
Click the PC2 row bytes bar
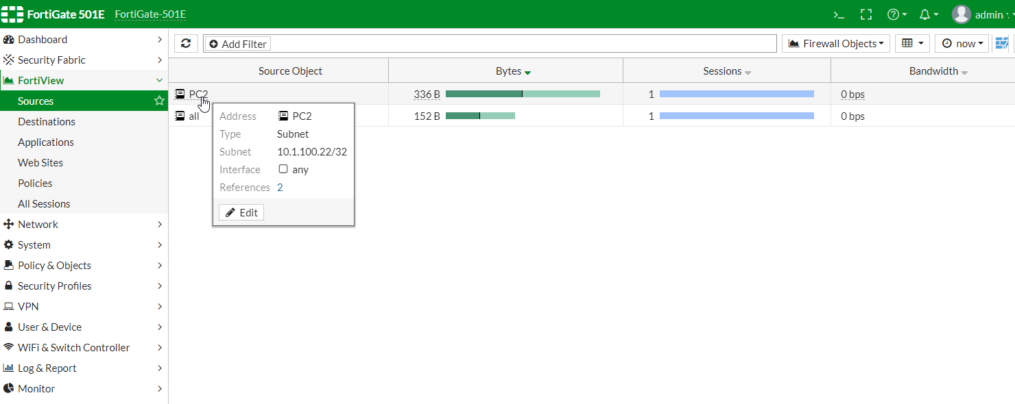point(523,94)
